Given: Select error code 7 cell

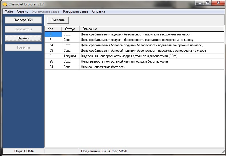Looking at the screenshot, I should 53,40.
